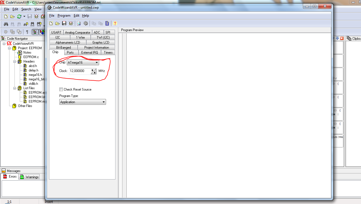Click green Reopen arrows icon in CodeVisionAVR
This screenshot has height=204, width=361.
[x=19, y=17]
